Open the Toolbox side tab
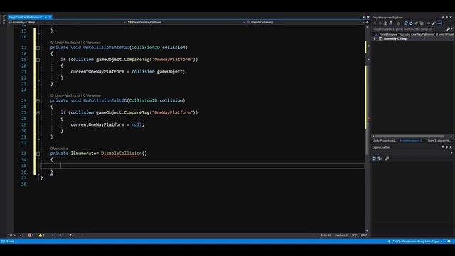455x256 pixels. point(4,20)
